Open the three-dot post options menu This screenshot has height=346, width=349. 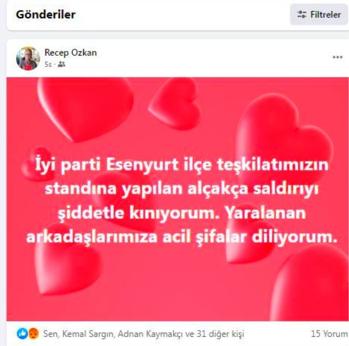(337, 57)
